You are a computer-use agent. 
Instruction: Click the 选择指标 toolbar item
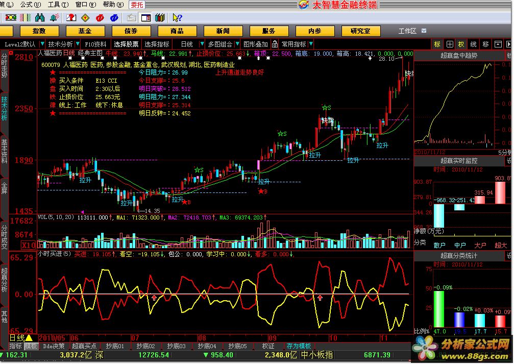(x=157, y=44)
